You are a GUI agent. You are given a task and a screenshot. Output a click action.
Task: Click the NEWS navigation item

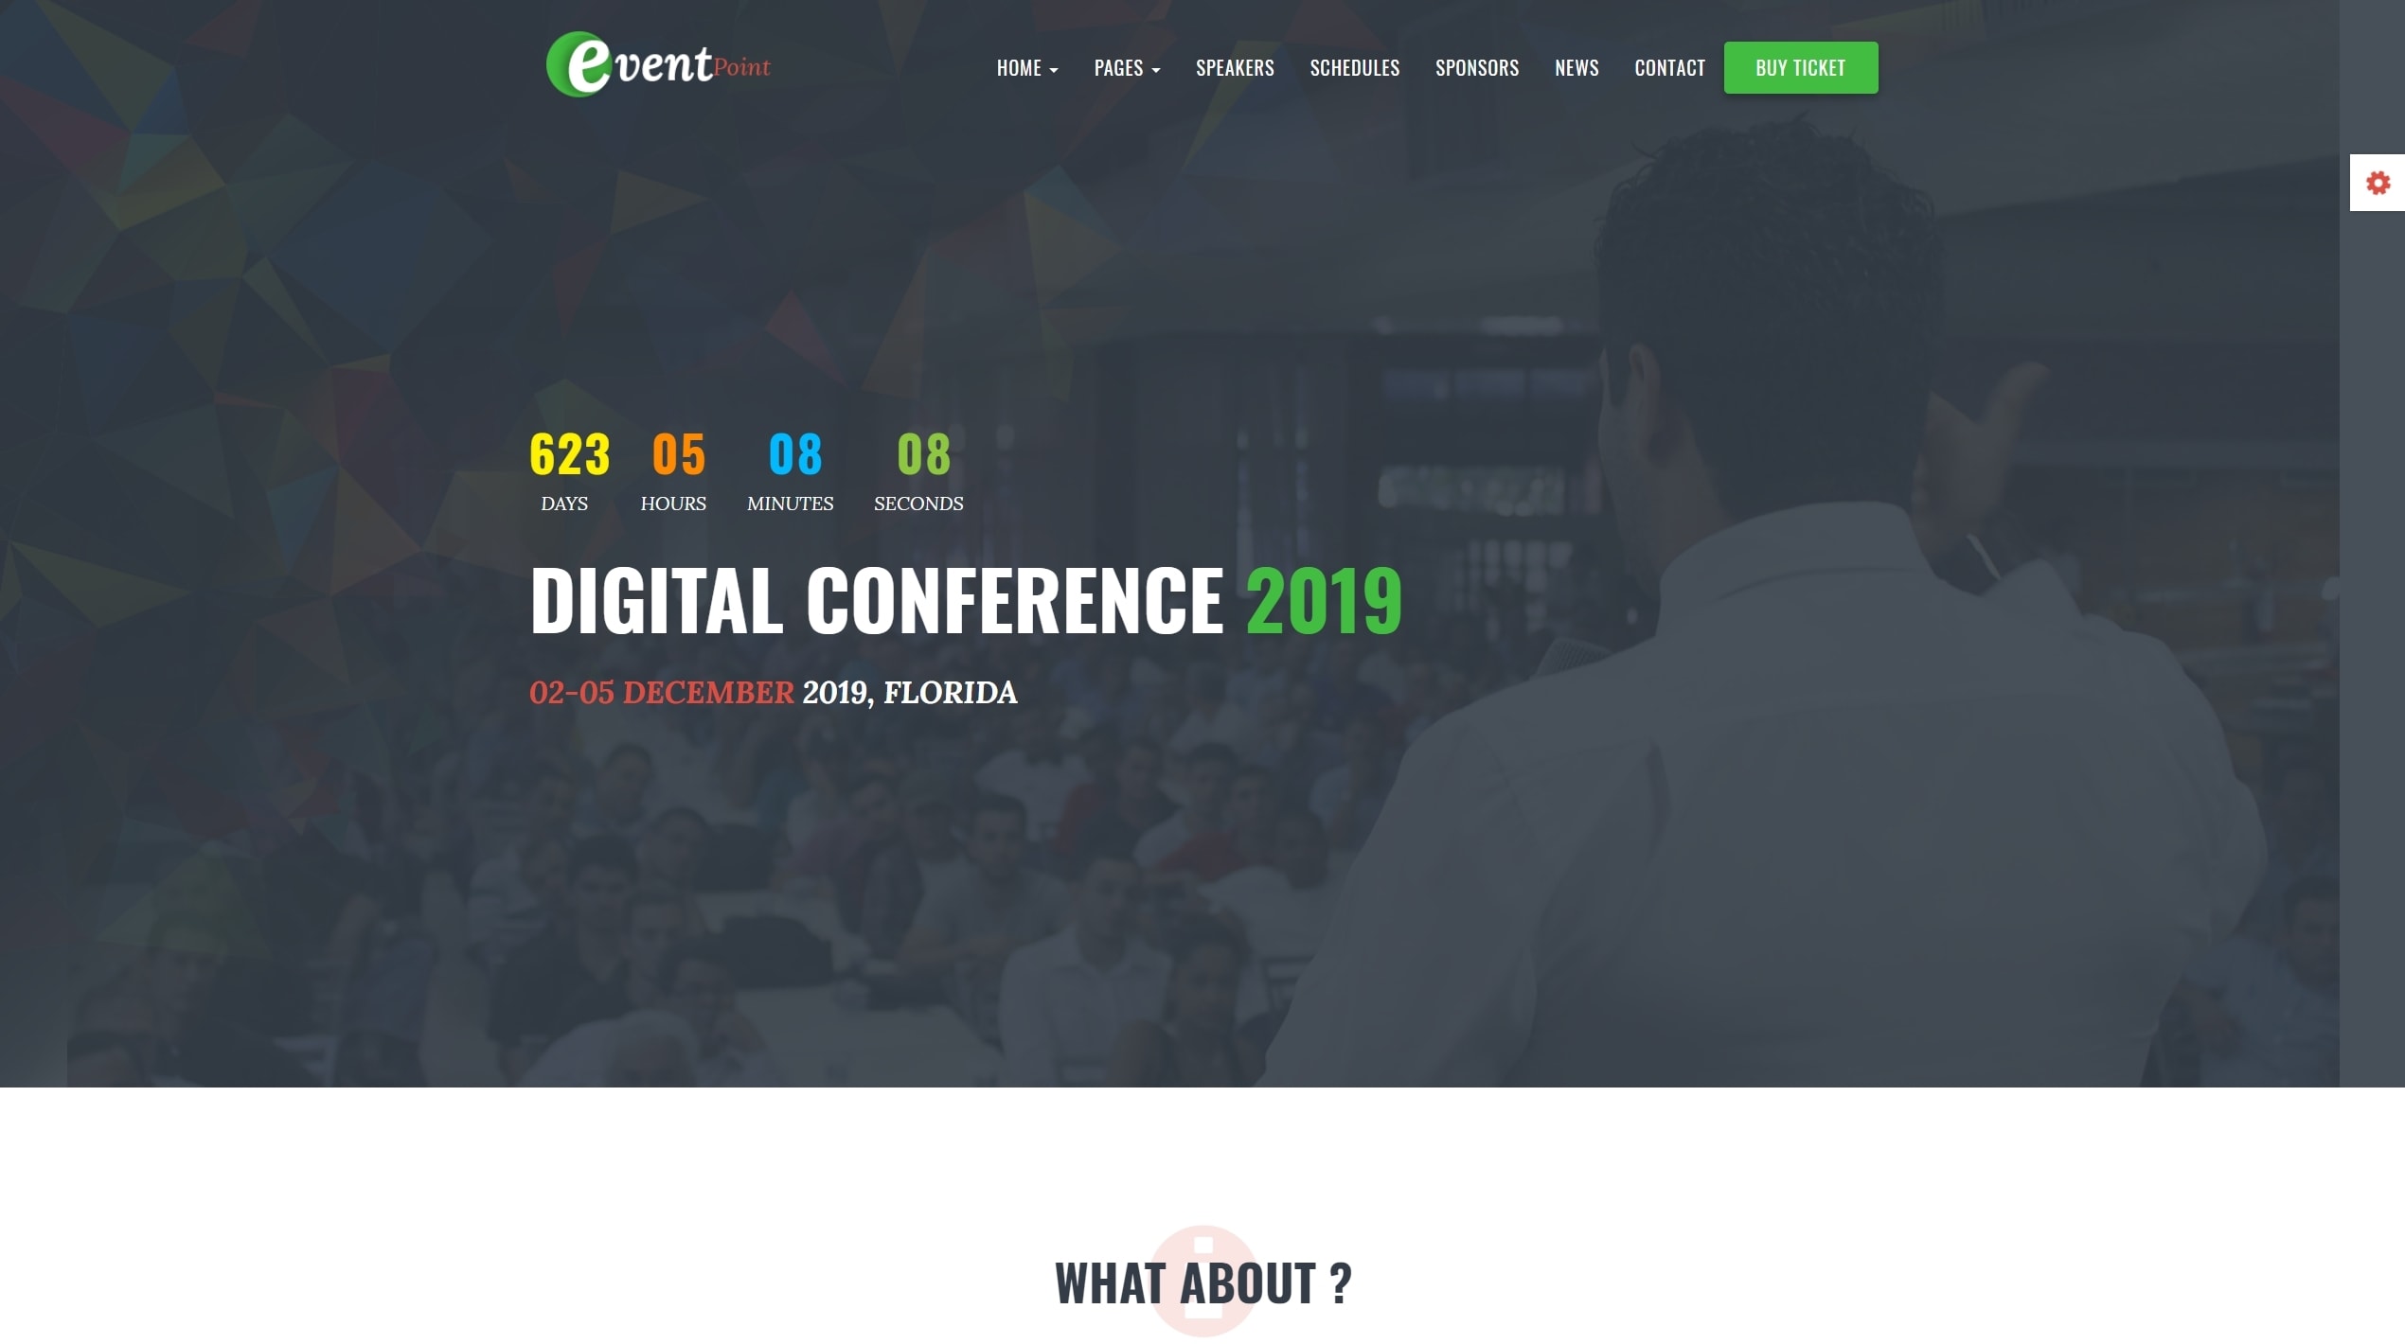click(x=1577, y=66)
